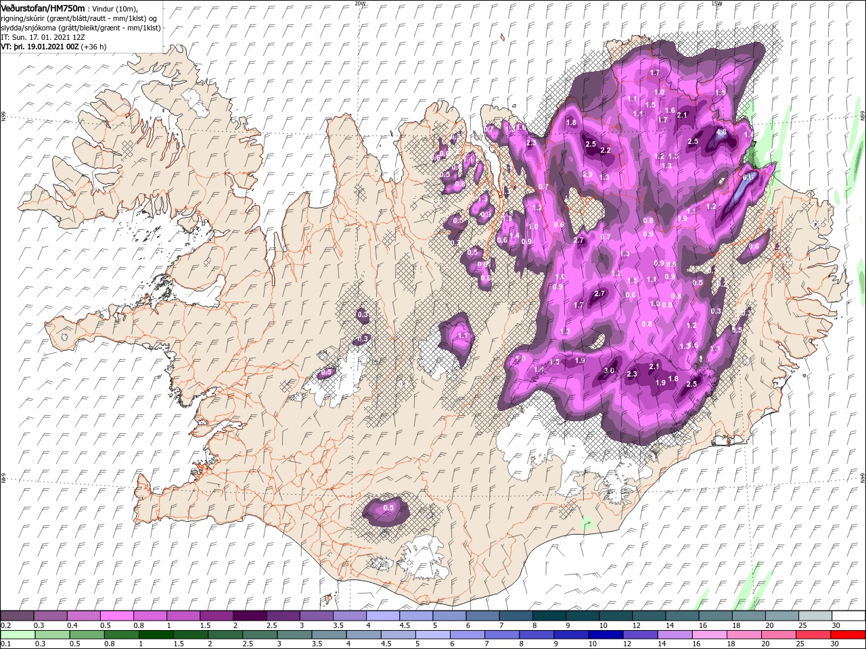Screen dimensions: 866x649
Task: Select the blue rain swatch labeled 8
Action: click(537, 635)
